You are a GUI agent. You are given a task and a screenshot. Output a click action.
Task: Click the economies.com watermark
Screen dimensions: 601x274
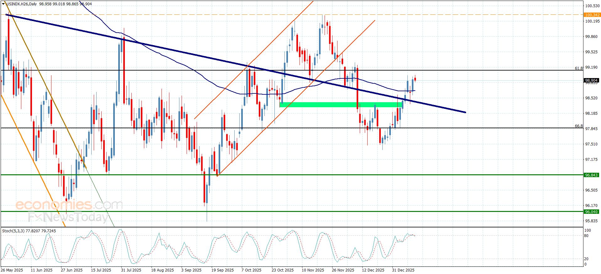click(x=69, y=205)
